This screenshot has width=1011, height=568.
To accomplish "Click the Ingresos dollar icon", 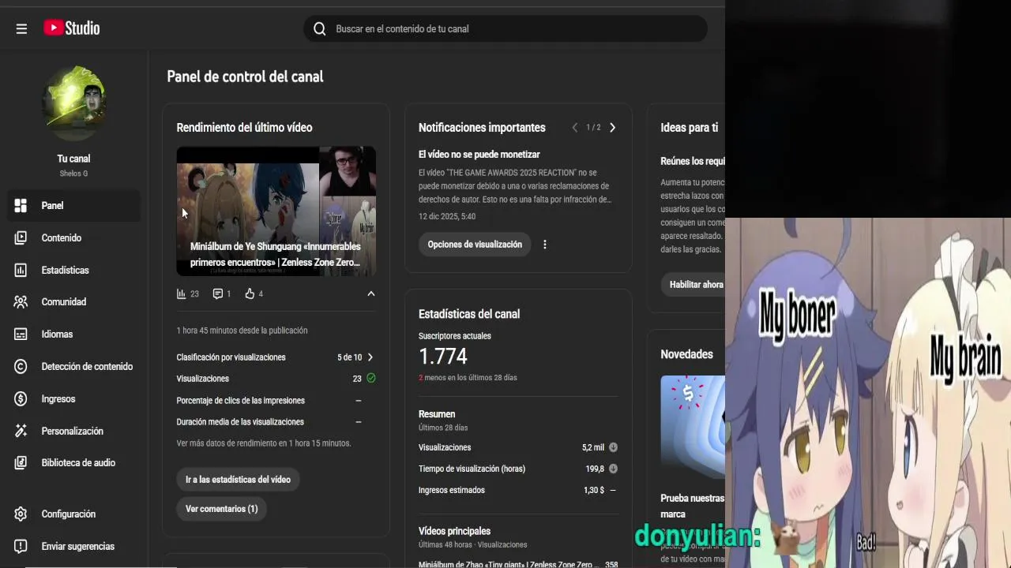I will [21, 398].
